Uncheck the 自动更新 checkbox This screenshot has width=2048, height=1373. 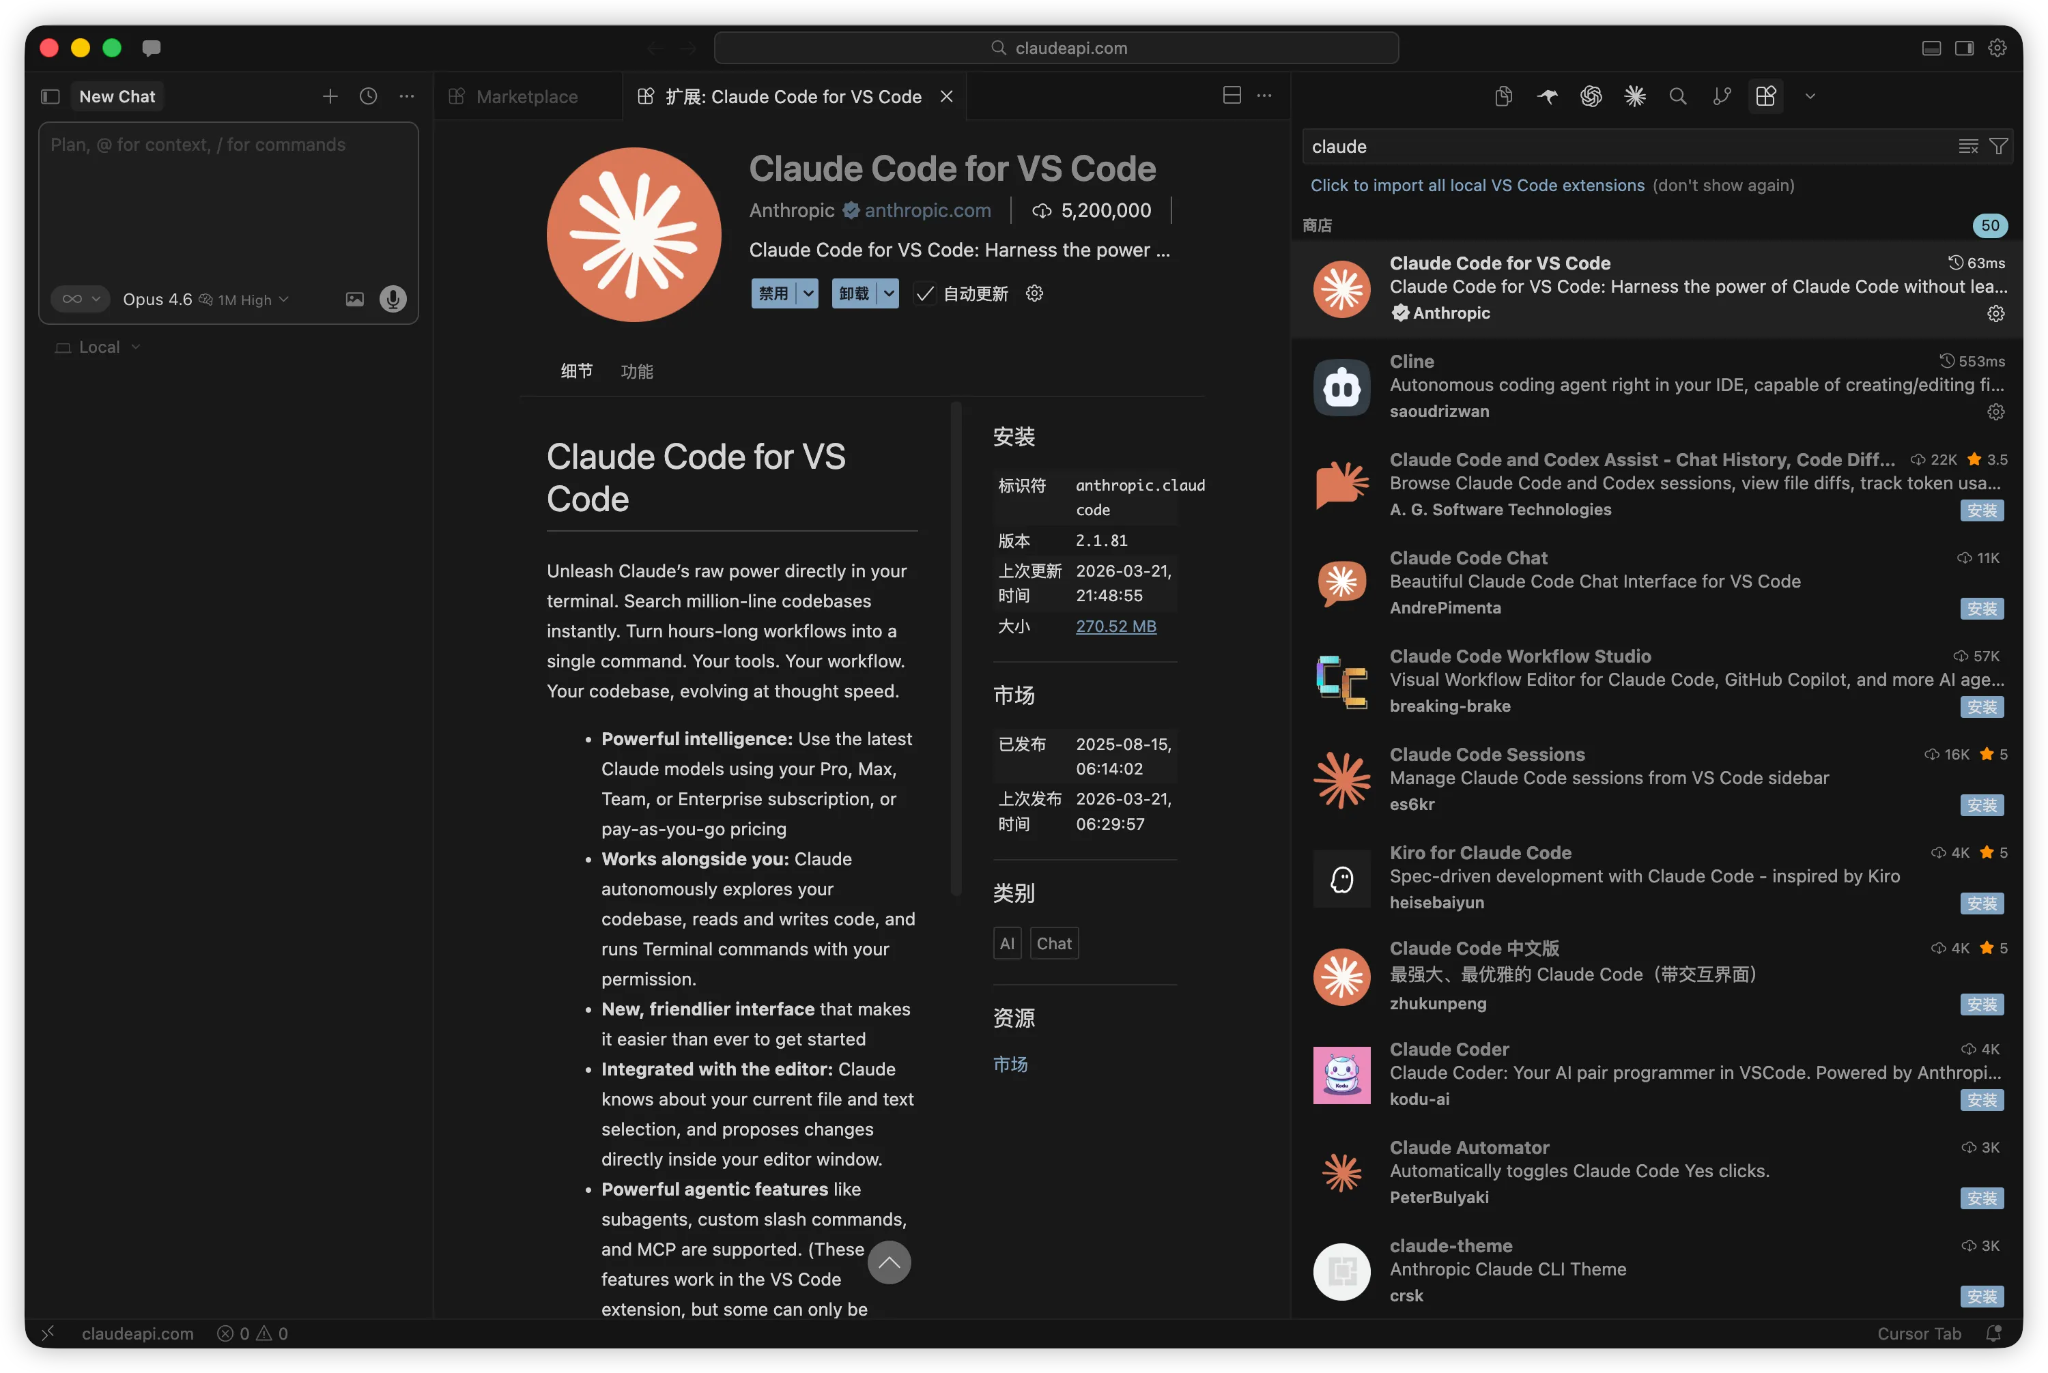925,293
